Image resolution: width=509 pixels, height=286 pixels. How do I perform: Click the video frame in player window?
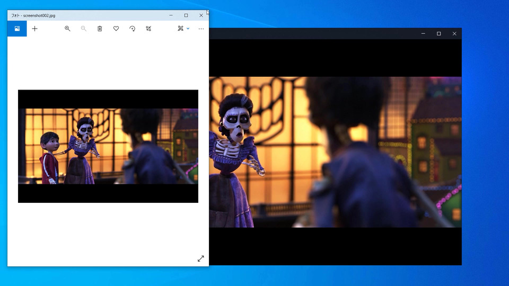click(x=335, y=152)
